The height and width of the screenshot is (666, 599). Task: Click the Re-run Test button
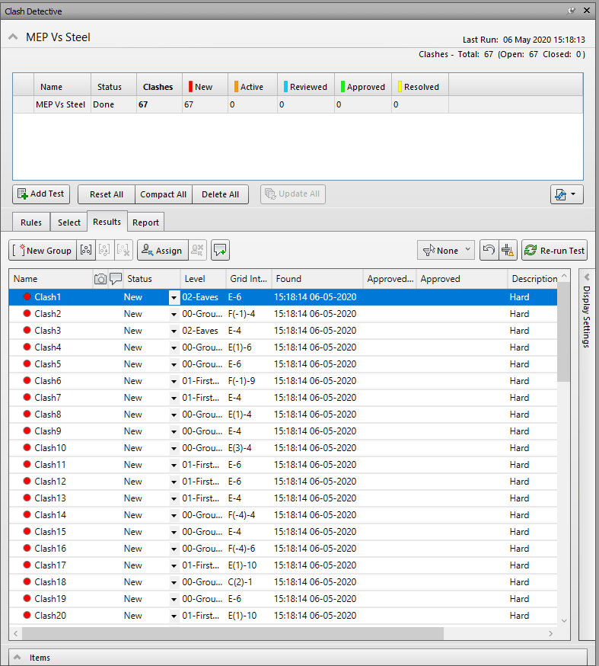(x=554, y=250)
